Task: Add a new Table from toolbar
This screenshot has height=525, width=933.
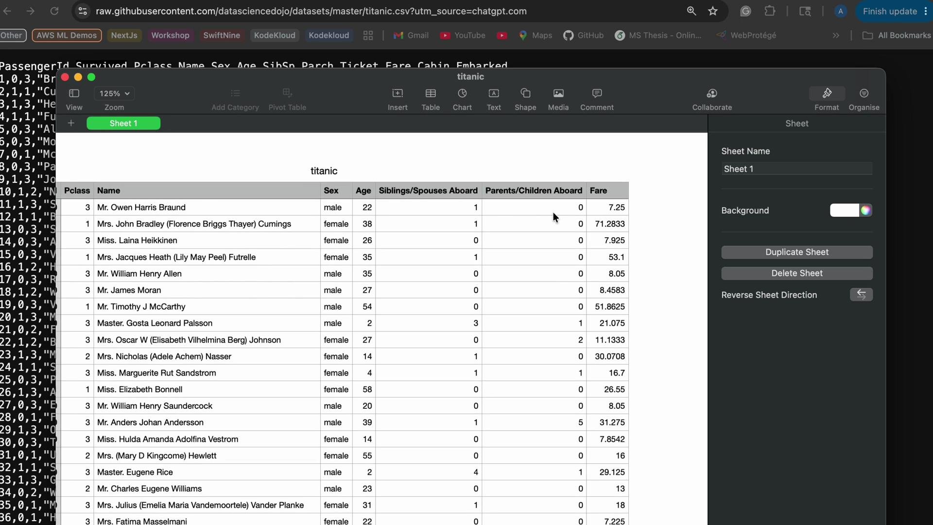Action: click(431, 93)
